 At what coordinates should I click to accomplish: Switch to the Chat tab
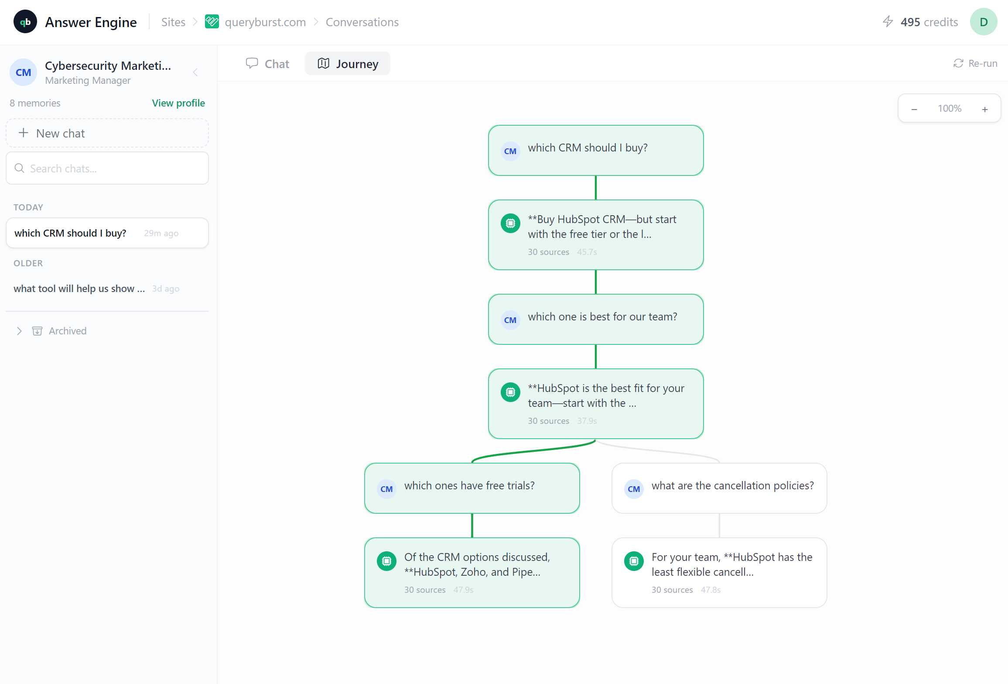tap(267, 64)
